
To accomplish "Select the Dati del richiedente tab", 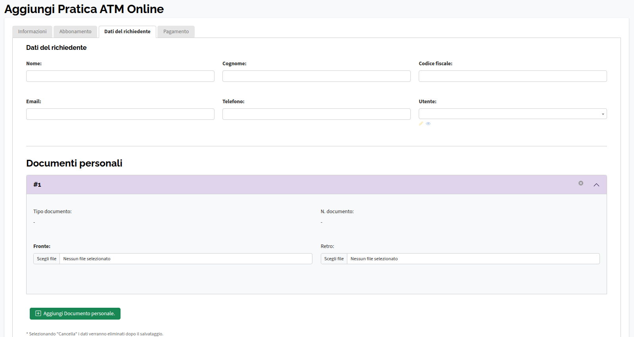I will (127, 32).
